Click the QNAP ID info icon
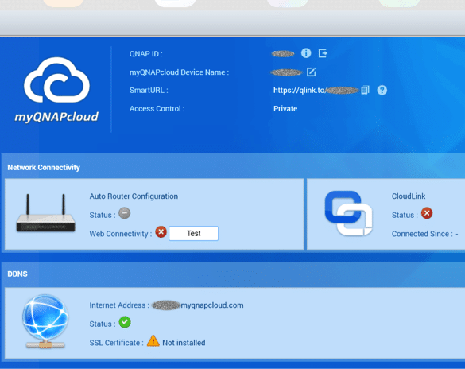The height and width of the screenshot is (369, 465). pyautogui.click(x=306, y=53)
